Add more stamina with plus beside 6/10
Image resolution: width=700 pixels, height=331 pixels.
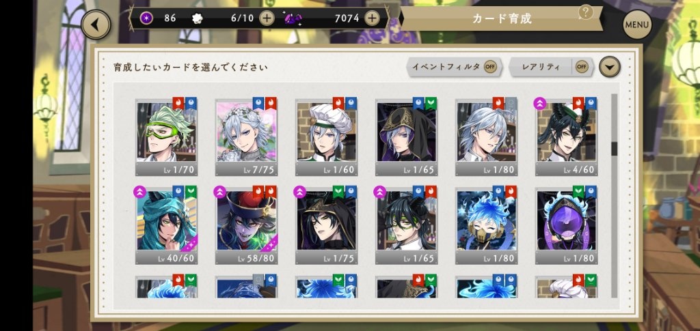(x=267, y=18)
